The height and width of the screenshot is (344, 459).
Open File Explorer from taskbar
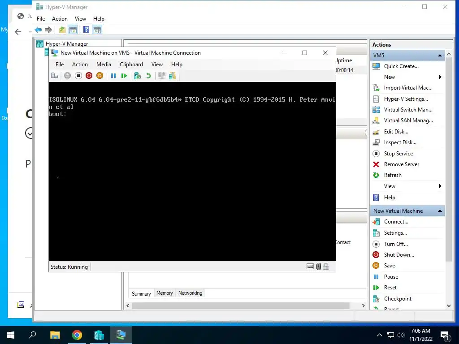click(x=55, y=335)
